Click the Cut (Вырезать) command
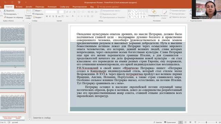 (x=9, y=11)
